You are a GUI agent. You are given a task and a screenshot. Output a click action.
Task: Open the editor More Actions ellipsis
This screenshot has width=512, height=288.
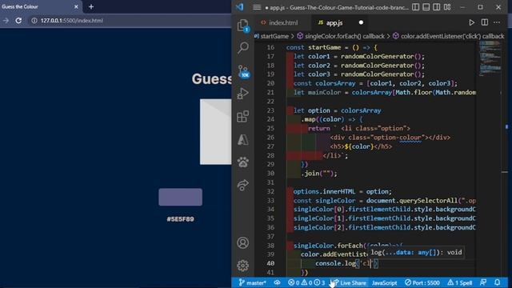497,22
